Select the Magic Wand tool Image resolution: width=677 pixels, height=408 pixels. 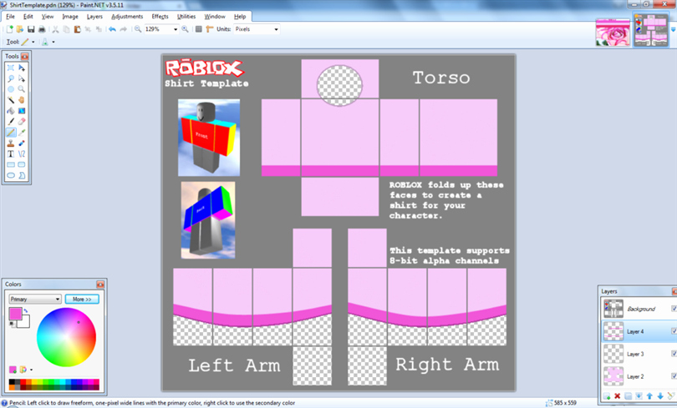coord(11,100)
